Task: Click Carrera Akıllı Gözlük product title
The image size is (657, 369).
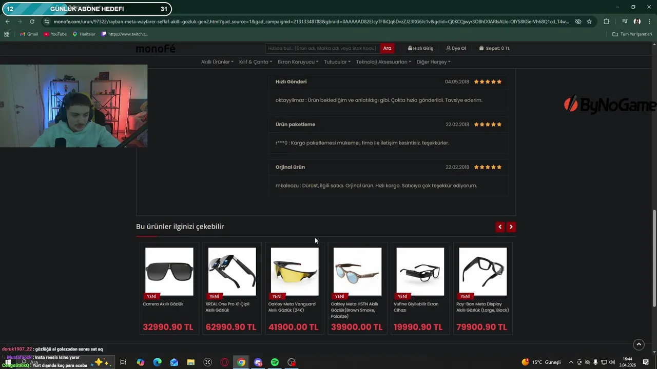Action: tap(163, 304)
